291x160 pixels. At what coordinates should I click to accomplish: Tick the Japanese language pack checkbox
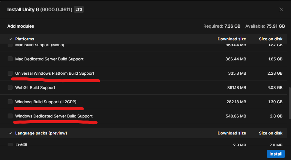tap(10, 145)
